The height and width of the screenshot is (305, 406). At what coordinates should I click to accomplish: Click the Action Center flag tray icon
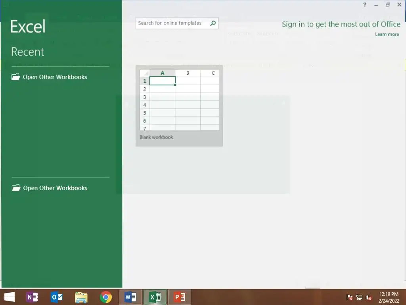pos(349,297)
